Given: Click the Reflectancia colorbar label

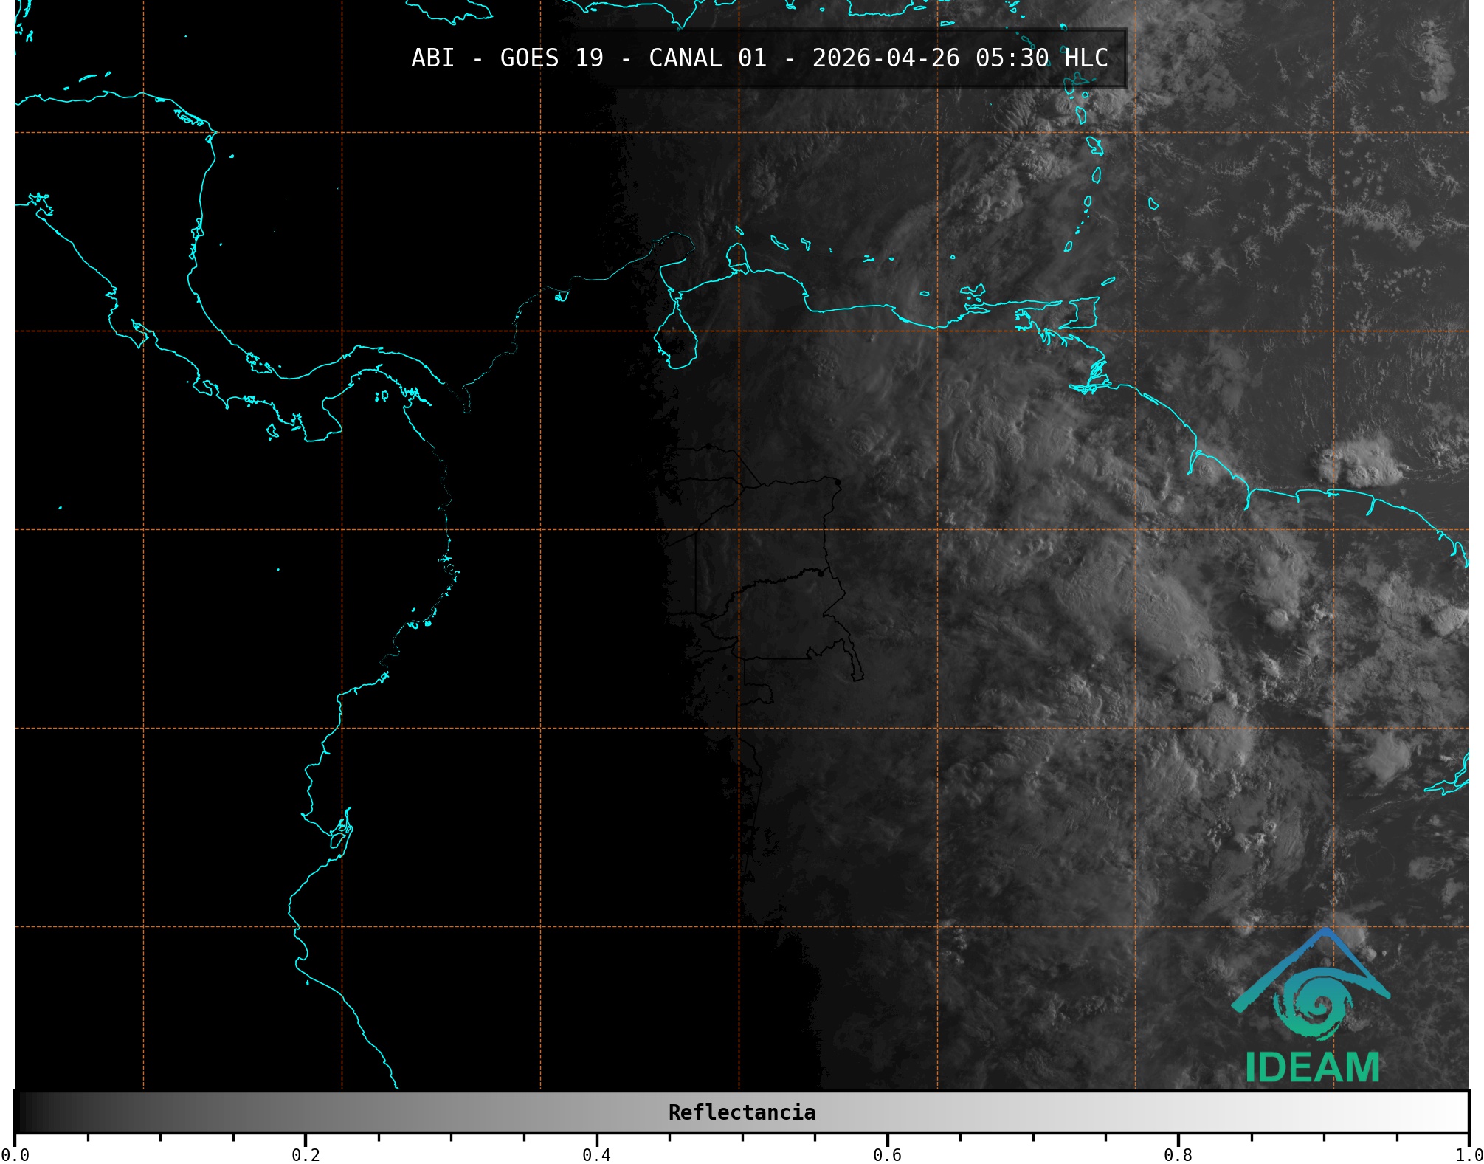Looking at the screenshot, I should click(x=742, y=1112).
